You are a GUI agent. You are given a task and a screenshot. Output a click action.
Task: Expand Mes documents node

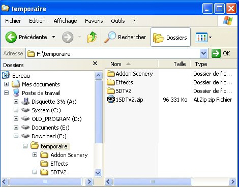[x=6, y=84]
